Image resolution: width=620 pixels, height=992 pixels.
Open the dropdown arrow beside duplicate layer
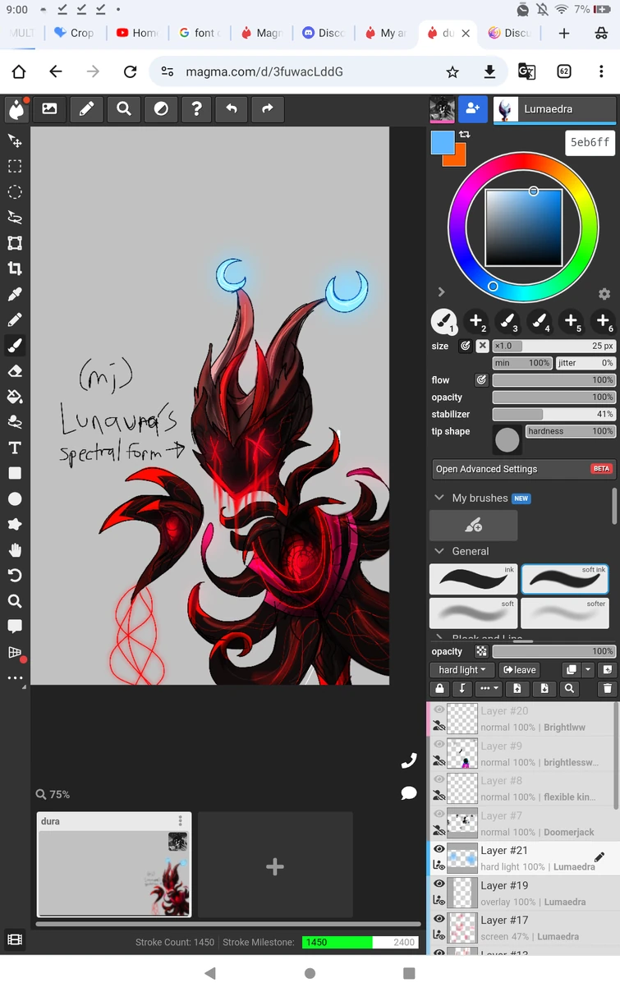[x=588, y=670]
